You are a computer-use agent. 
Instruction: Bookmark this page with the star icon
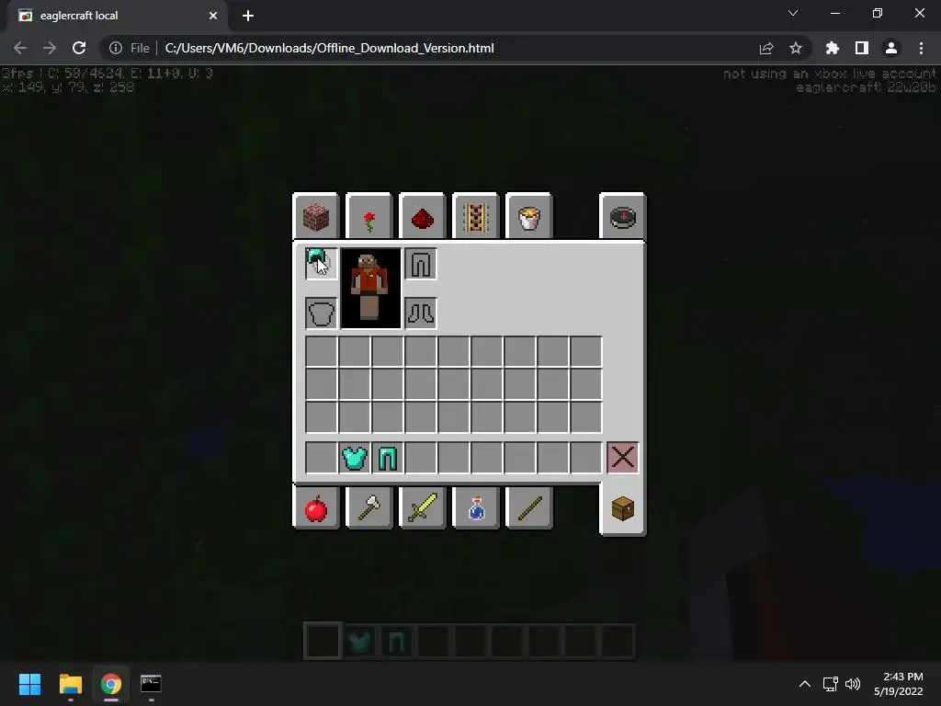tap(796, 48)
